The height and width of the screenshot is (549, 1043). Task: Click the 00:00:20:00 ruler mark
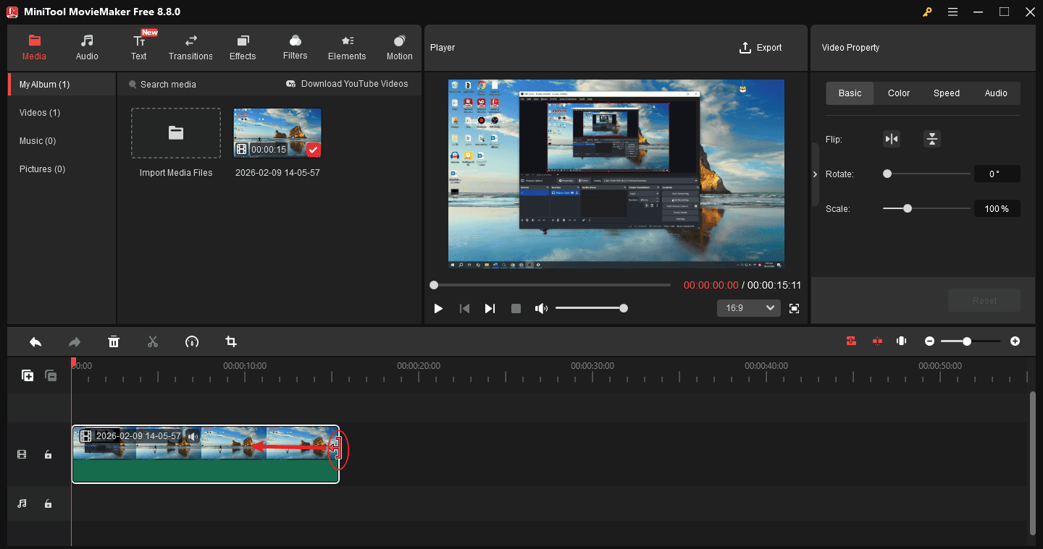(x=419, y=366)
